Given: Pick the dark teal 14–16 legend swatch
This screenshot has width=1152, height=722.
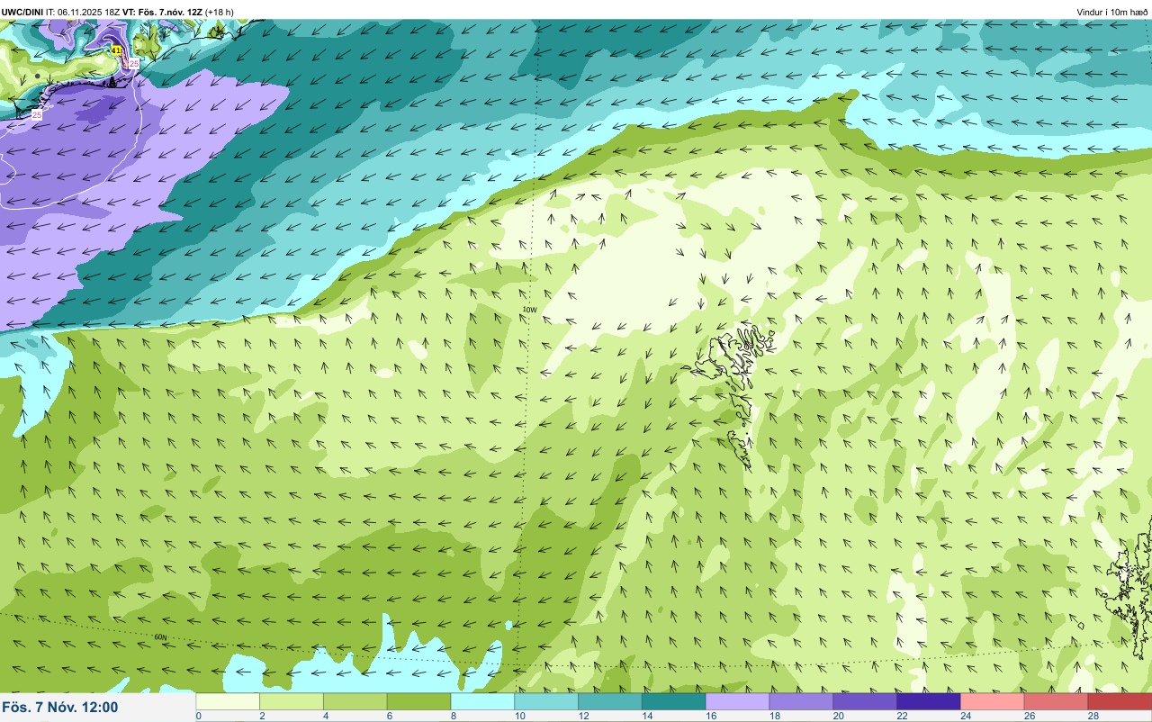Looking at the screenshot, I should click(x=674, y=701).
